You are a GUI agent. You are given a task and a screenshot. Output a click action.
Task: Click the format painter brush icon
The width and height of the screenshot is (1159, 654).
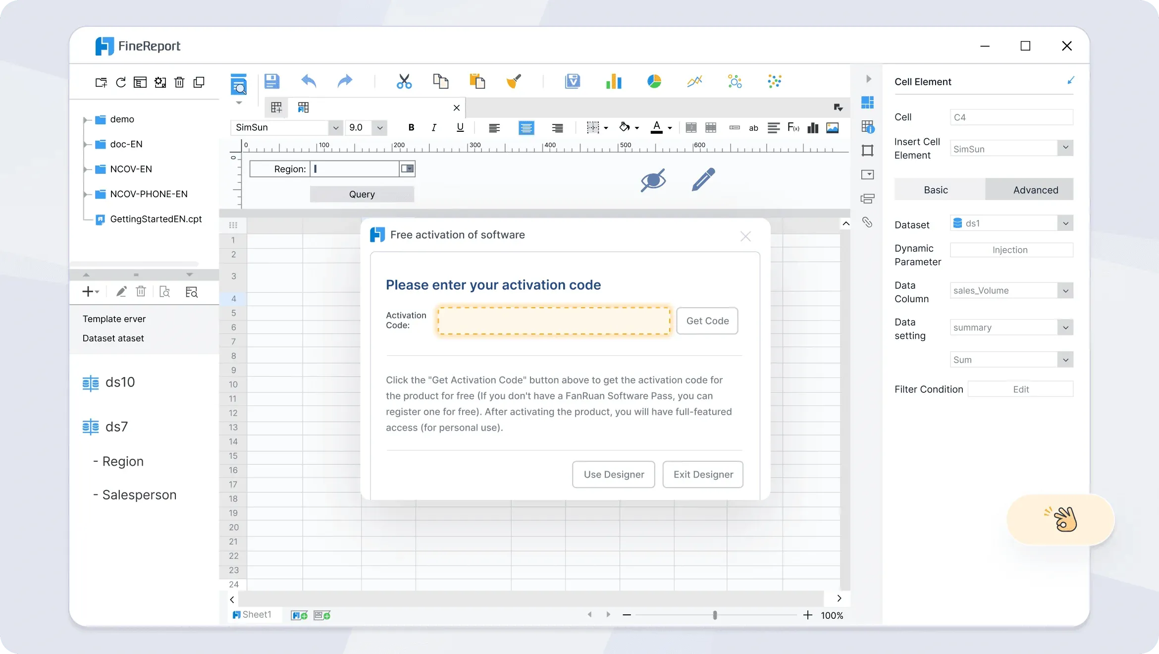pos(514,81)
